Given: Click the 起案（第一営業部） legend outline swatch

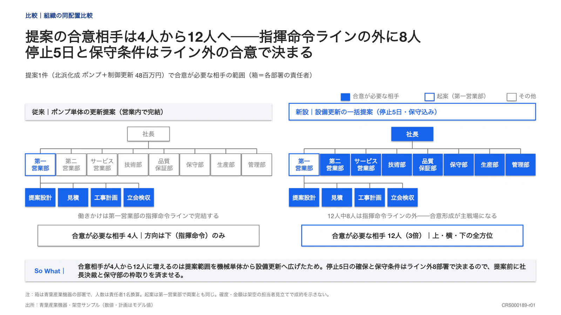Looking at the screenshot, I should (x=430, y=97).
